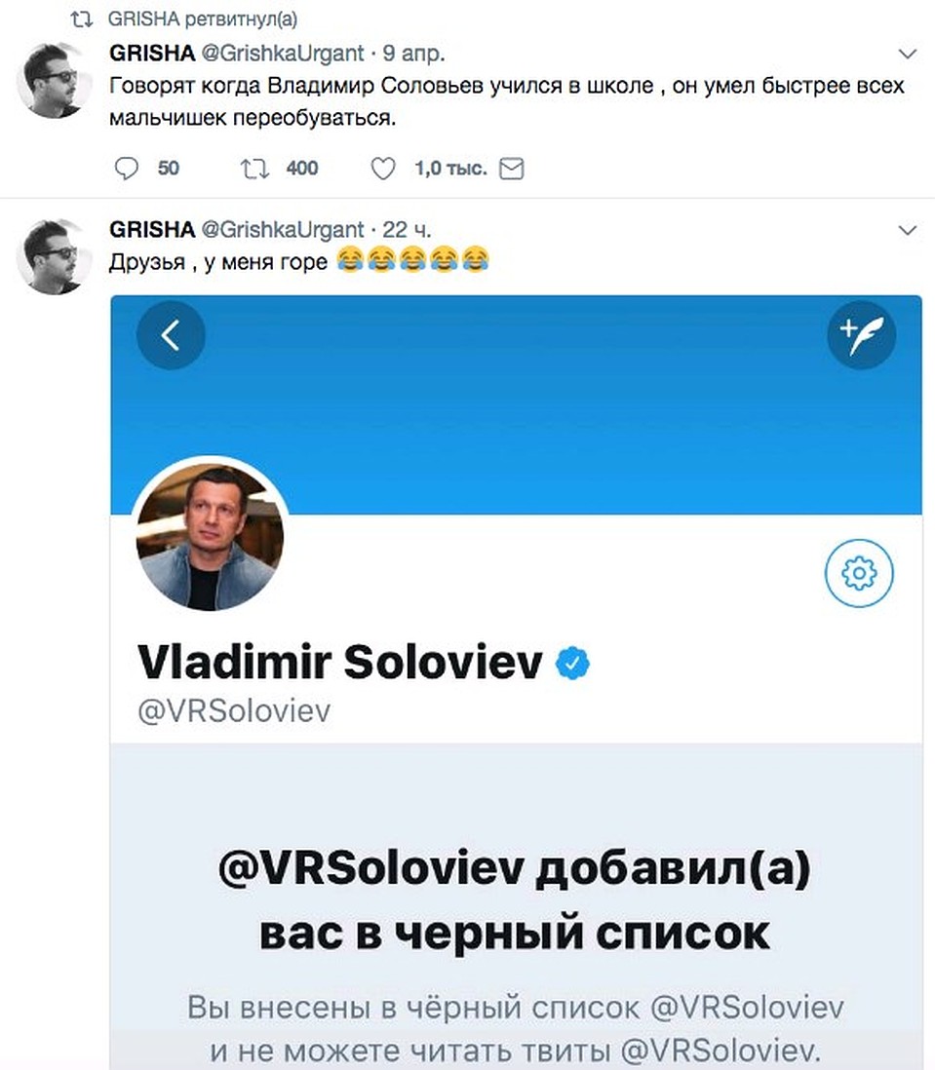The image size is (935, 1070).
Task: Open the gear settings on Soloviev profile
Action: click(859, 575)
